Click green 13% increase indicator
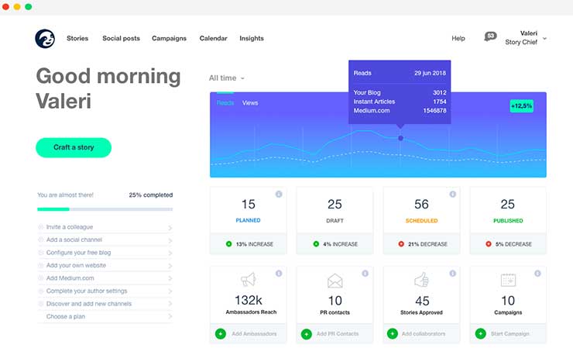 tap(228, 243)
